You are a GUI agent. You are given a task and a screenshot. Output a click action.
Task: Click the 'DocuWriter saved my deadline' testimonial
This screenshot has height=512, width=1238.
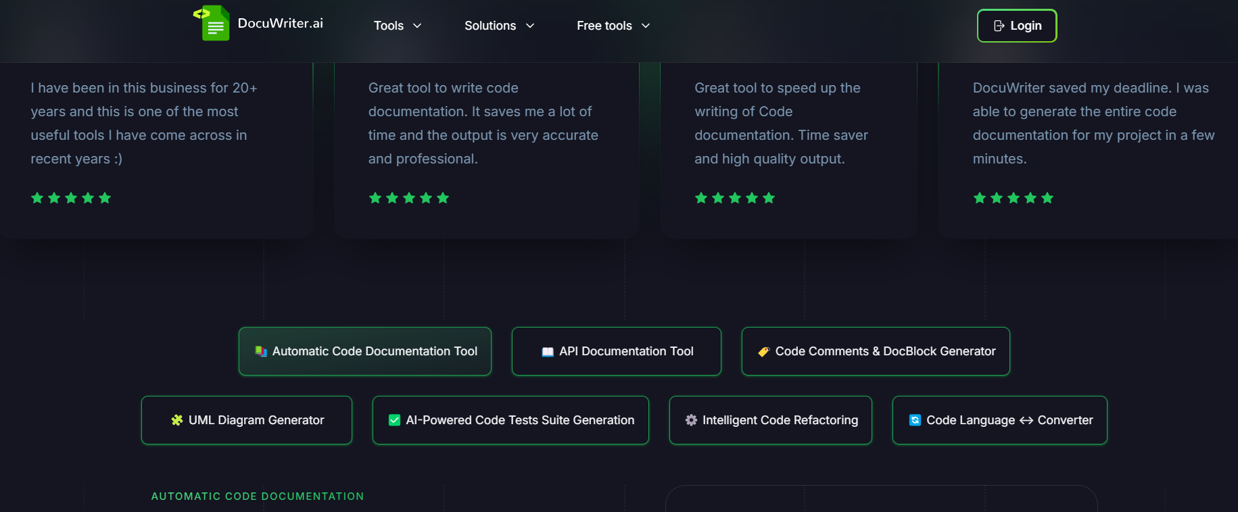click(x=1094, y=123)
